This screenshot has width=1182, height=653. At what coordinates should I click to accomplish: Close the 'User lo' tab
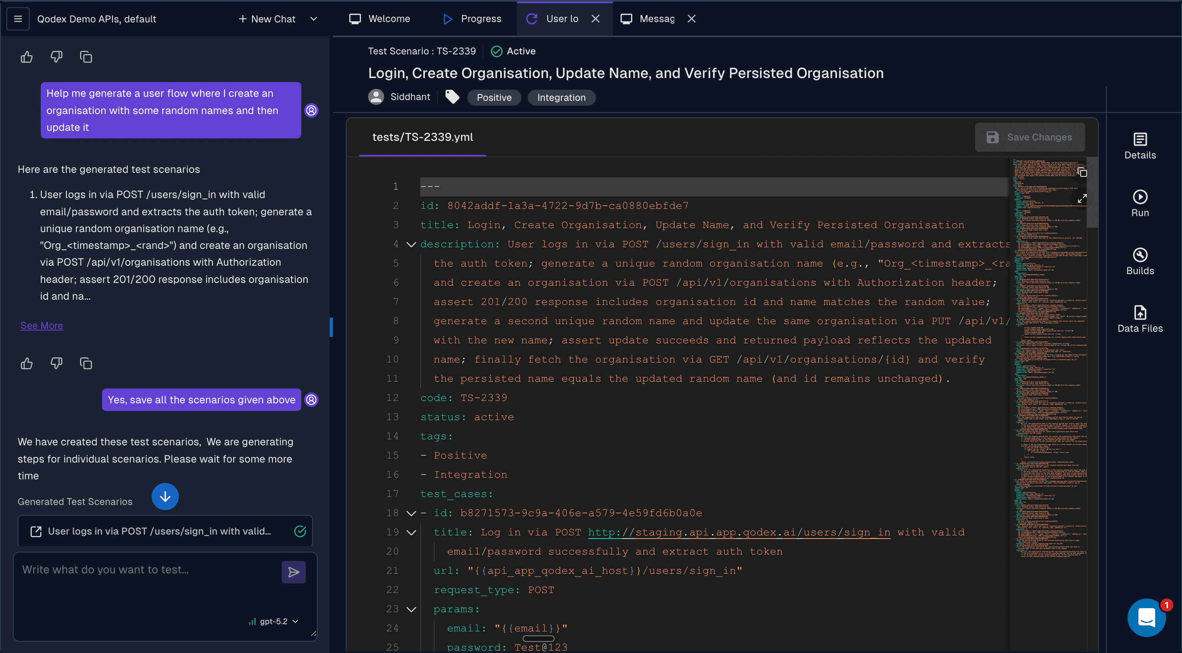(595, 19)
